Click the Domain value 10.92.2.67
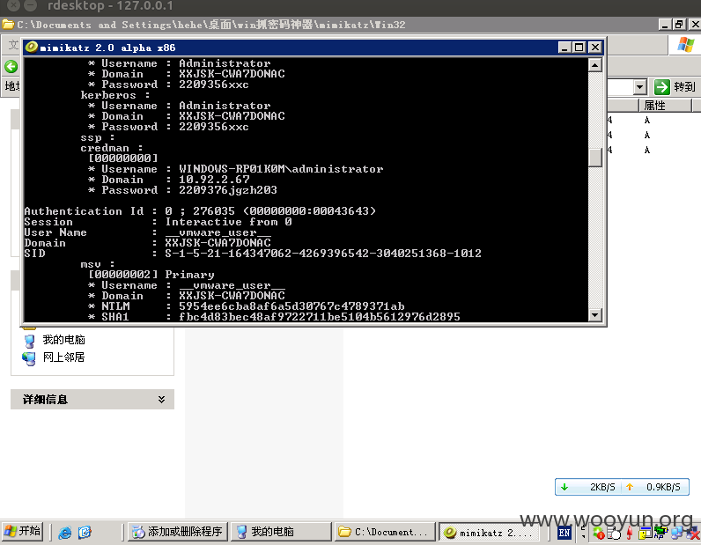The height and width of the screenshot is (545, 701). coord(214,180)
